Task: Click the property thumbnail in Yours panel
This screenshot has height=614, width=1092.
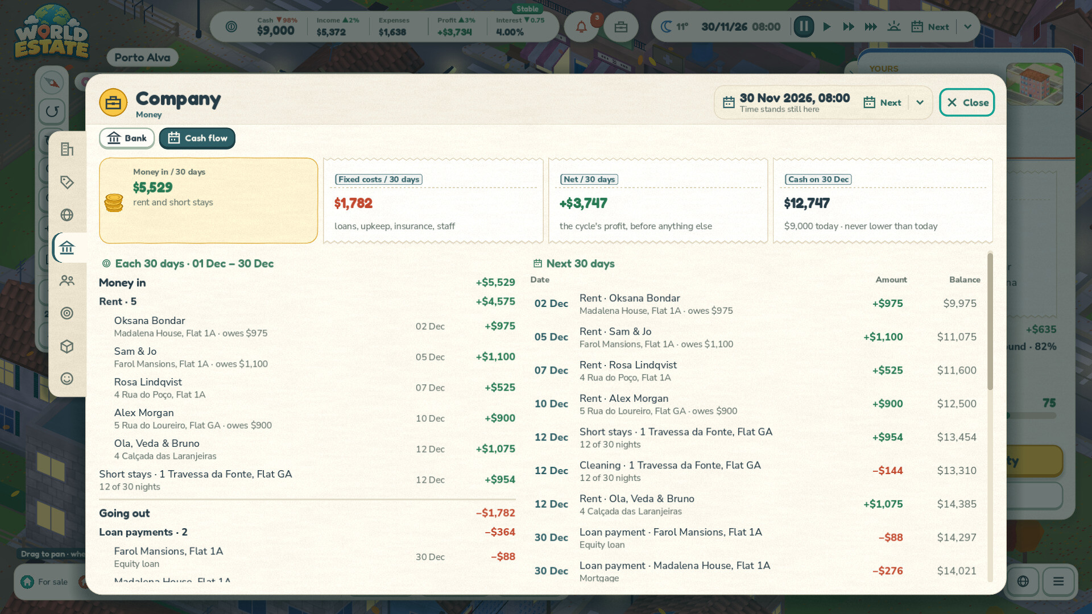Action: pyautogui.click(x=1035, y=84)
